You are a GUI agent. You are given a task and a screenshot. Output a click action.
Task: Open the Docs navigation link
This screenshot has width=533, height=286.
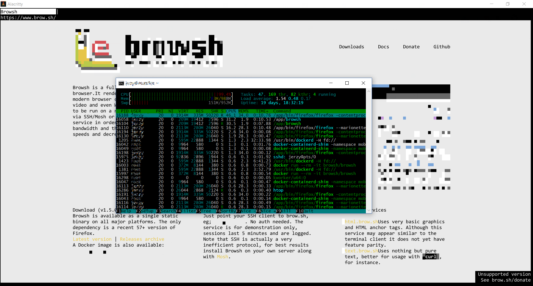[383, 47]
